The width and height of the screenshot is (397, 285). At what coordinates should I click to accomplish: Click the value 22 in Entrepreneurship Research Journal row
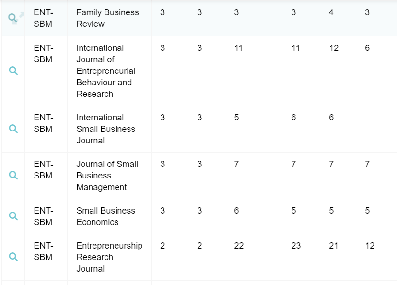pyautogui.click(x=239, y=246)
